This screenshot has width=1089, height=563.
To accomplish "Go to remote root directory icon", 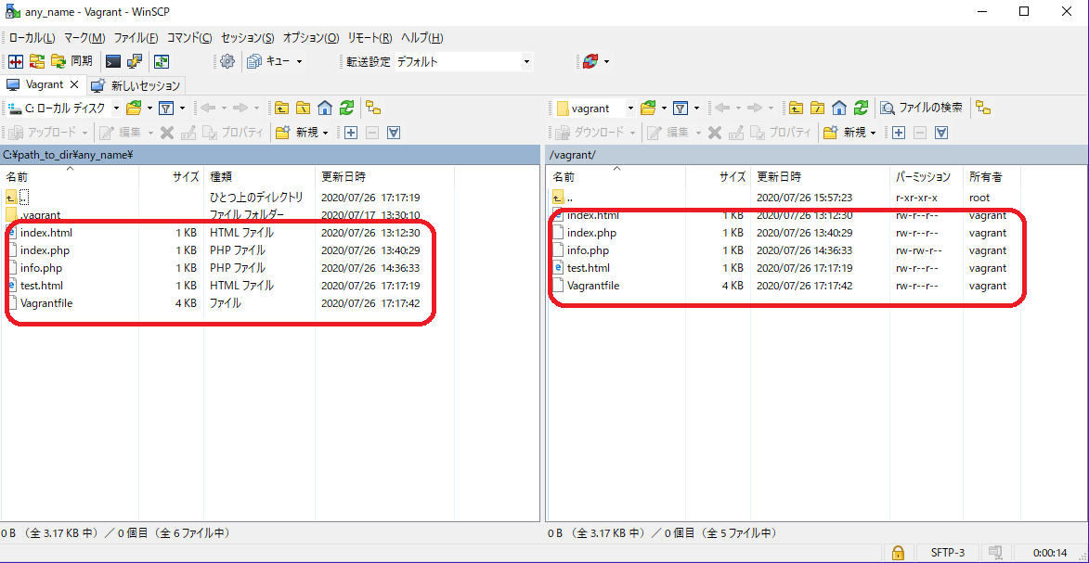I will tap(817, 108).
